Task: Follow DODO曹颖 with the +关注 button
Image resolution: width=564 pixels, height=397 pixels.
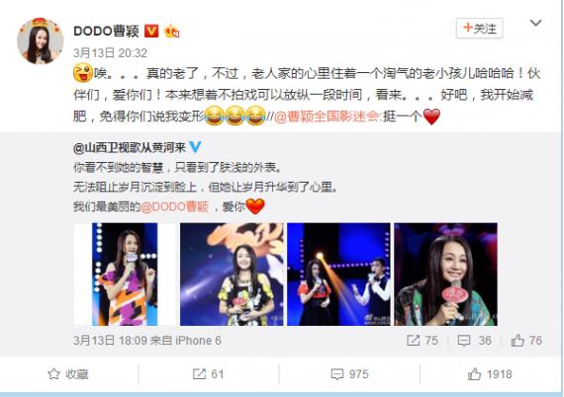Action: click(x=479, y=29)
